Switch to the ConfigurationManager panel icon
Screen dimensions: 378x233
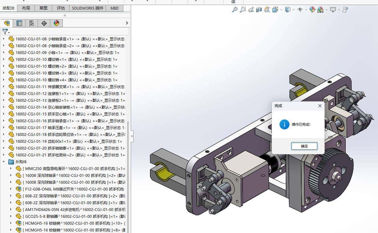pos(31,23)
